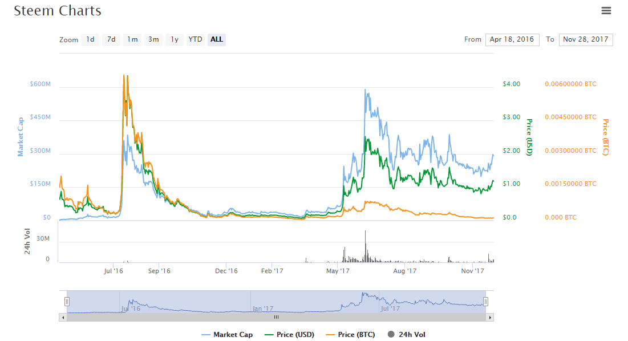This screenshot has width=628, height=341.
Task: Click the Steem Charts heading
Action: point(58,11)
